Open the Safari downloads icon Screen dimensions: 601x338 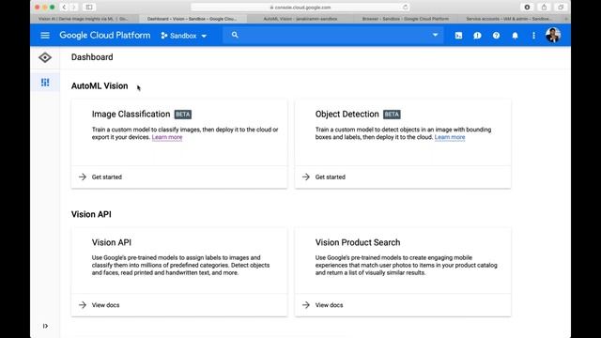527,8
